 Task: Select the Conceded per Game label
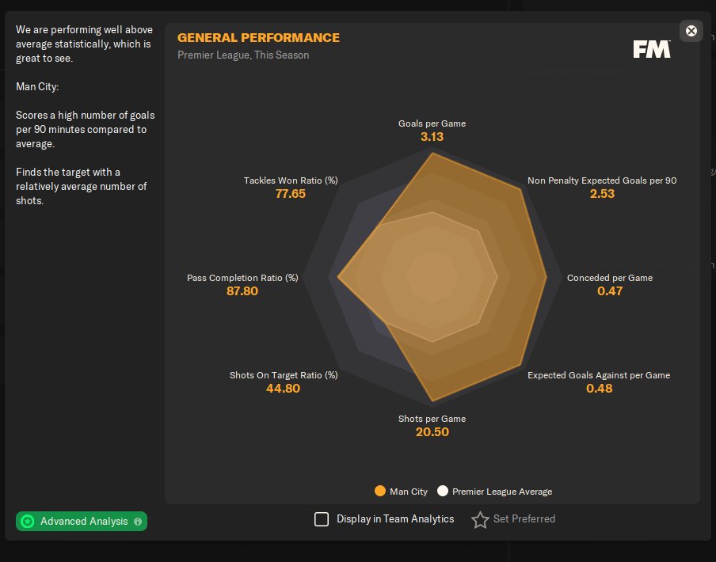[x=610, y=278]
